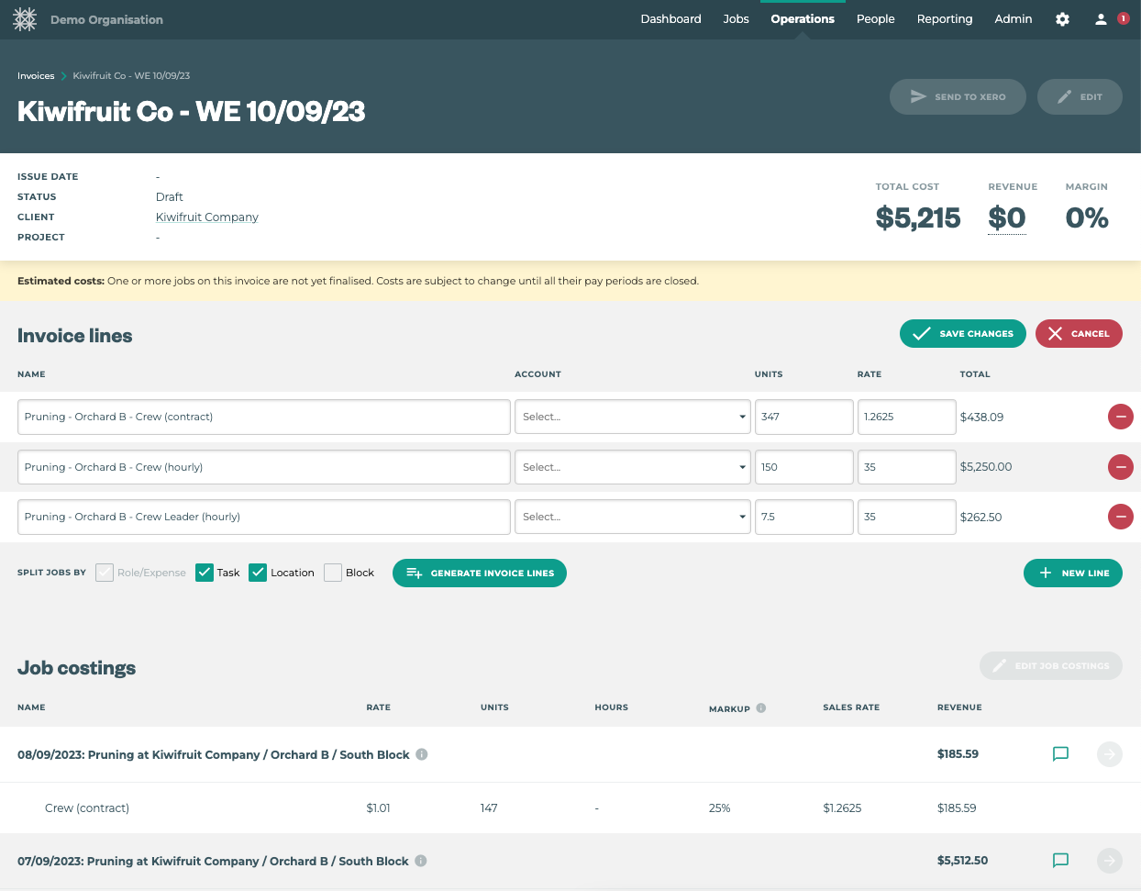Open the Kiwifruit Company client link
Screen dimensions: 1141x891
pyautogui.click(x=207, y=217)
